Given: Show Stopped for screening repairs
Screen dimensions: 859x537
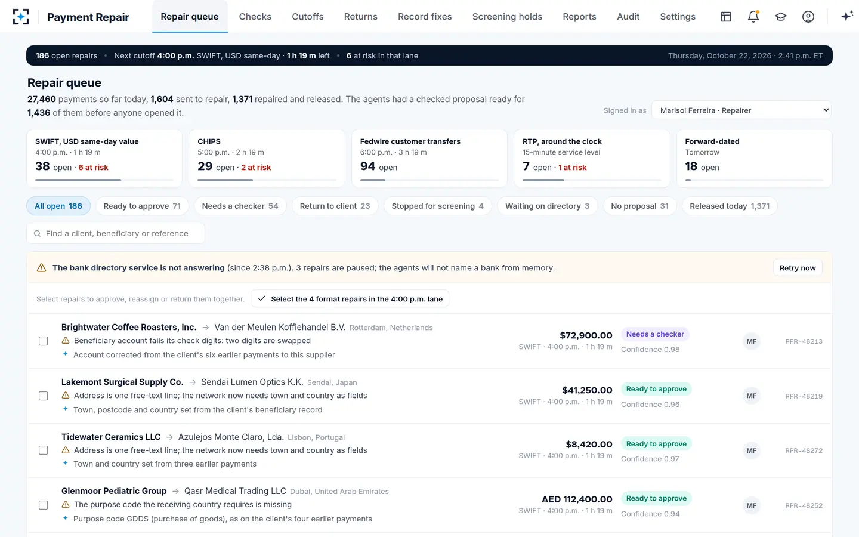Looking at the screenshot, I should (437, 206).
